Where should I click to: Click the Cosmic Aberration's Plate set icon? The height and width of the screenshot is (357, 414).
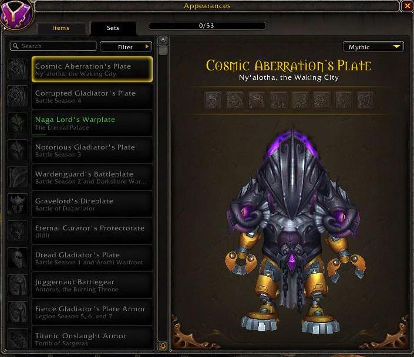[18, 69]
